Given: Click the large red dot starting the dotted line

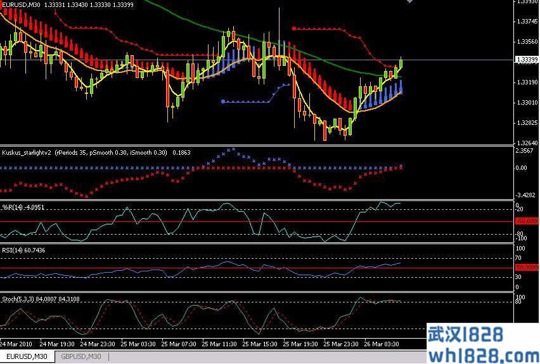Looking at the screenshot, I should pyautogui.click(x=293, y=28).
